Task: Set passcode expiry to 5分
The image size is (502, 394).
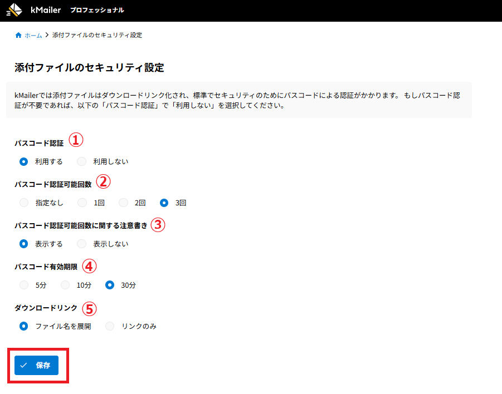Action: tap(24, 285)
